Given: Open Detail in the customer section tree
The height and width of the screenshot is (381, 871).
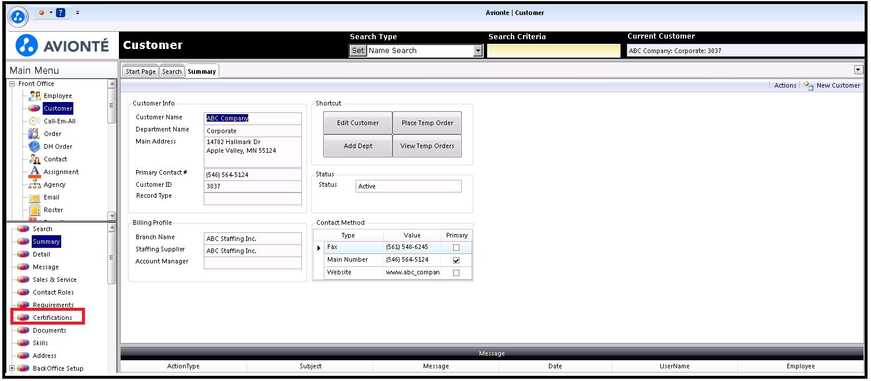Looking at the screenshot, I should 41,254.
